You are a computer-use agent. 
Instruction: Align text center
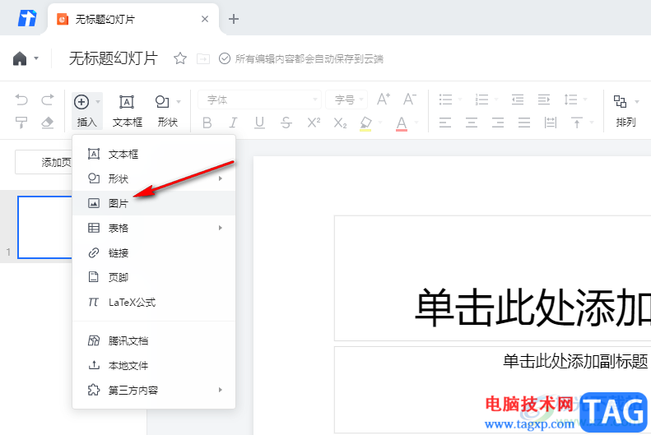click(x=472, y=123)
